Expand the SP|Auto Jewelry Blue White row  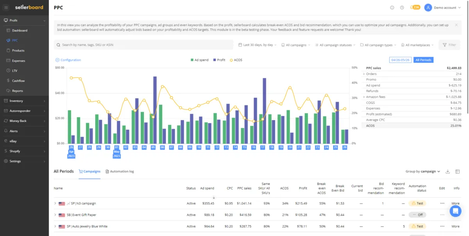click(55, 227)
